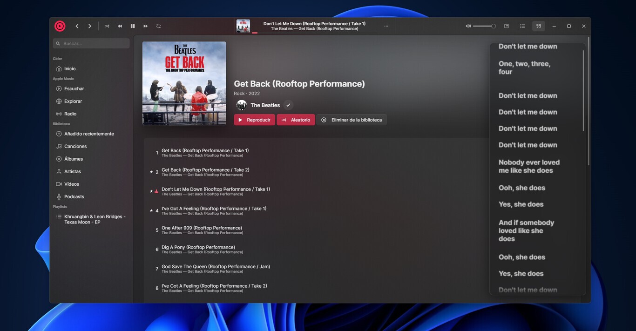636x331 pixels.
Task: Enable shuffle playback mode
Action: point(107,26)
